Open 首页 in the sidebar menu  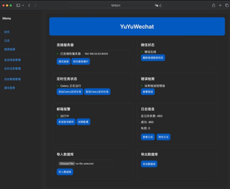click(x=7, y=32)
